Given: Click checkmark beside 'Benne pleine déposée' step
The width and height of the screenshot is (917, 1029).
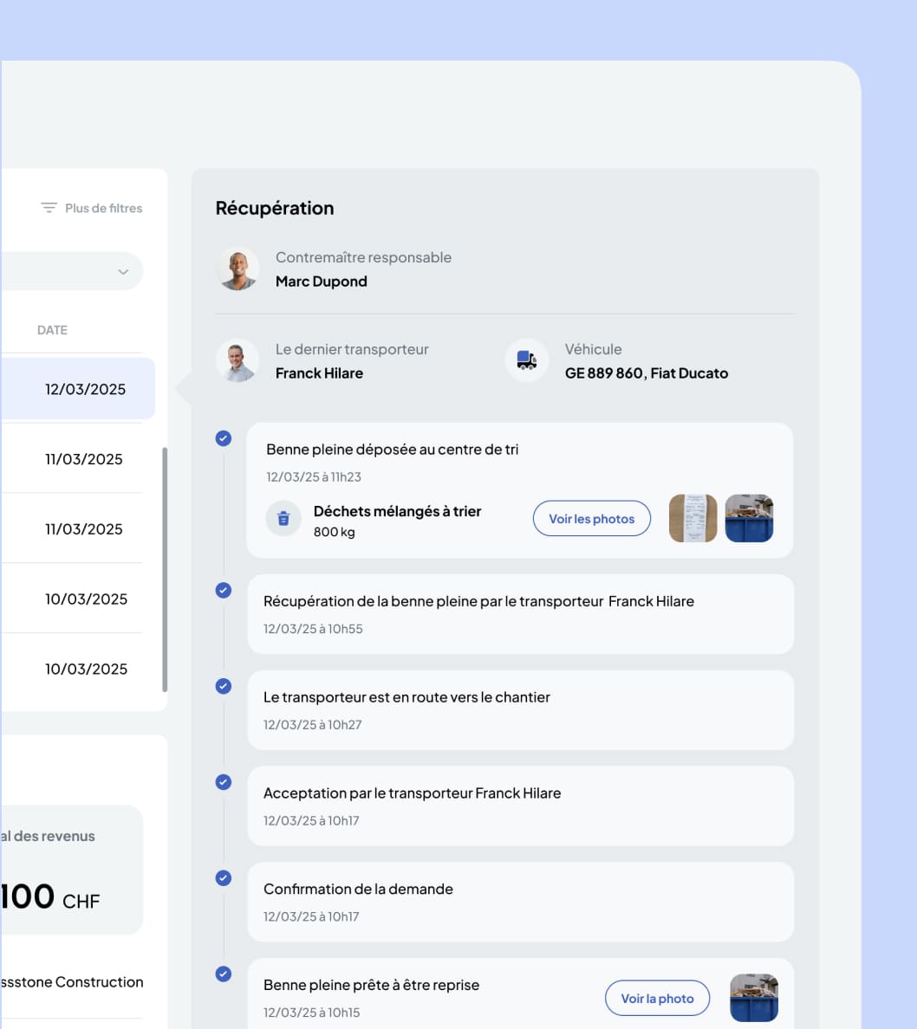Looking at the screenshot, I should point(223,438).
